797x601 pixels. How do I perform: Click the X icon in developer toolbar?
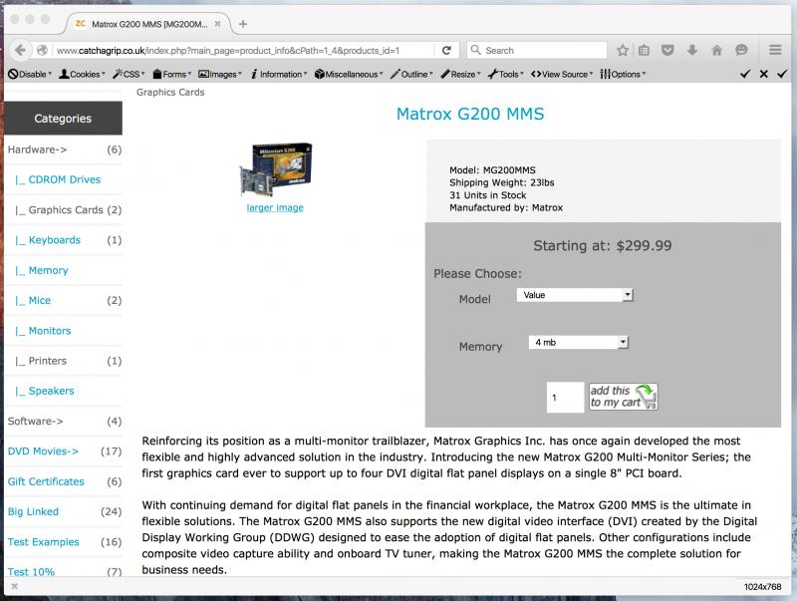[x=763, y=74]
